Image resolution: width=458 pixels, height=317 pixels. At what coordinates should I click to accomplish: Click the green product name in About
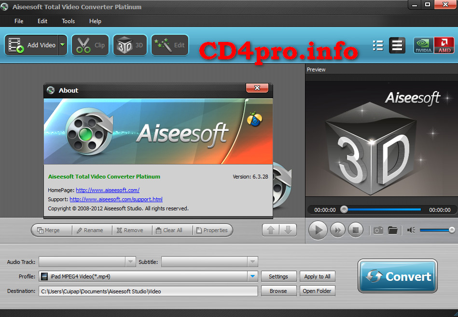pos(104,177)
